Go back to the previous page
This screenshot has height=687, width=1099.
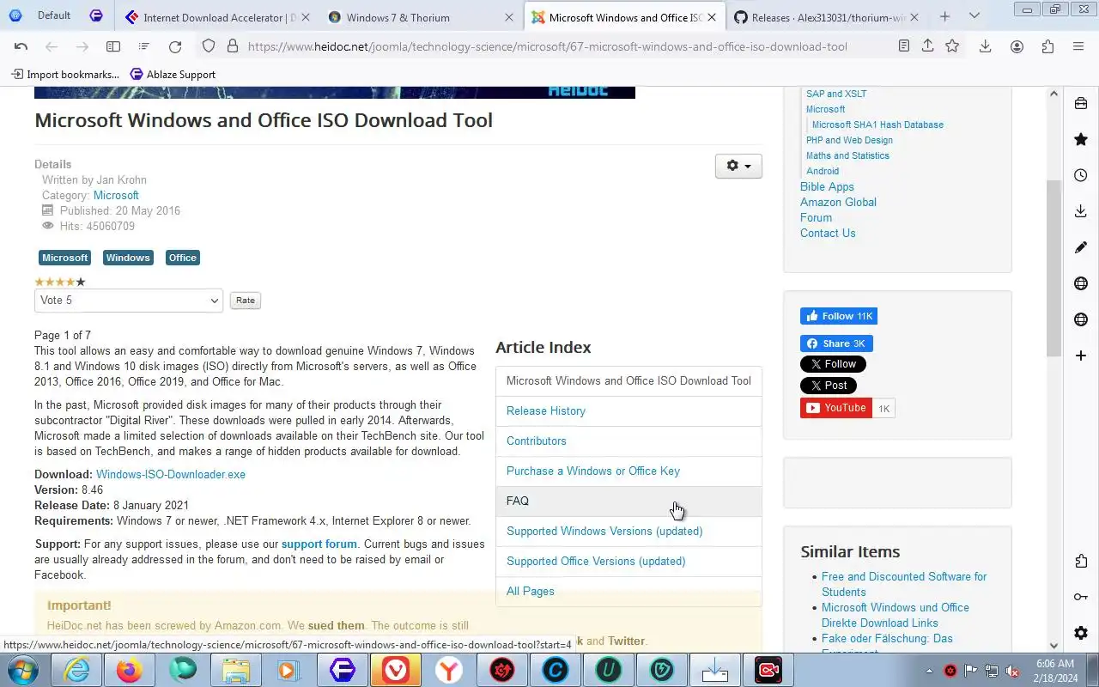click(x=52, y=46)
